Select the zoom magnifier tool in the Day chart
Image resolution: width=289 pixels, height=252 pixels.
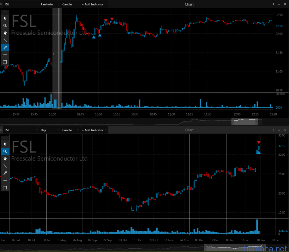5,151
